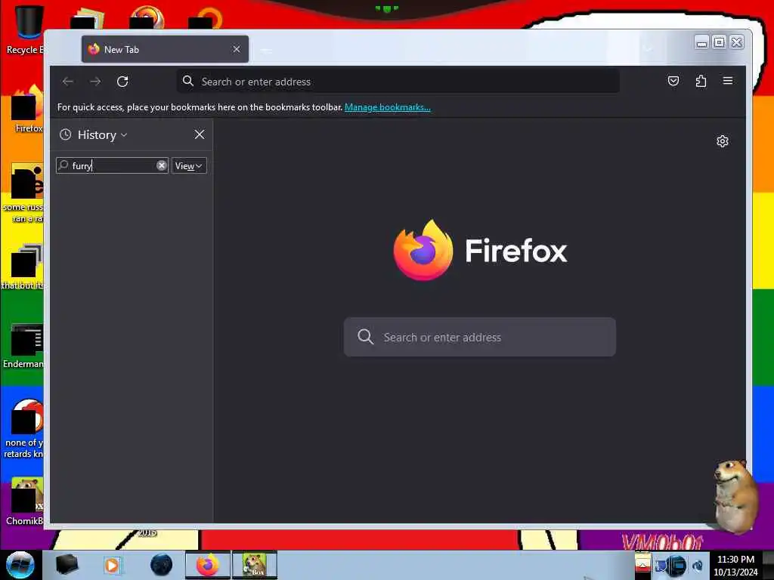Open the network icon in system tray
The height and width of the screenshot is (580, 774).
[661, 566]
